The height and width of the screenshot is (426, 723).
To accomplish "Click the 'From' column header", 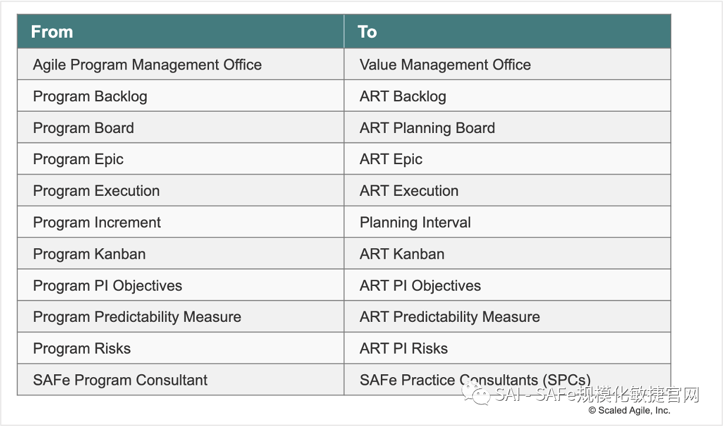I will click(x=52, y=32).
